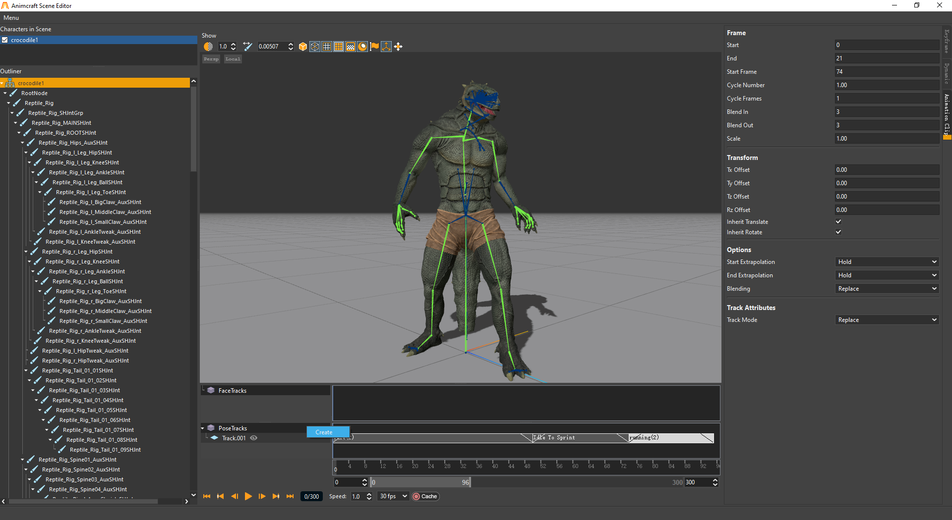Increase the opacity 1.0 spinner

tap(234, 44)
